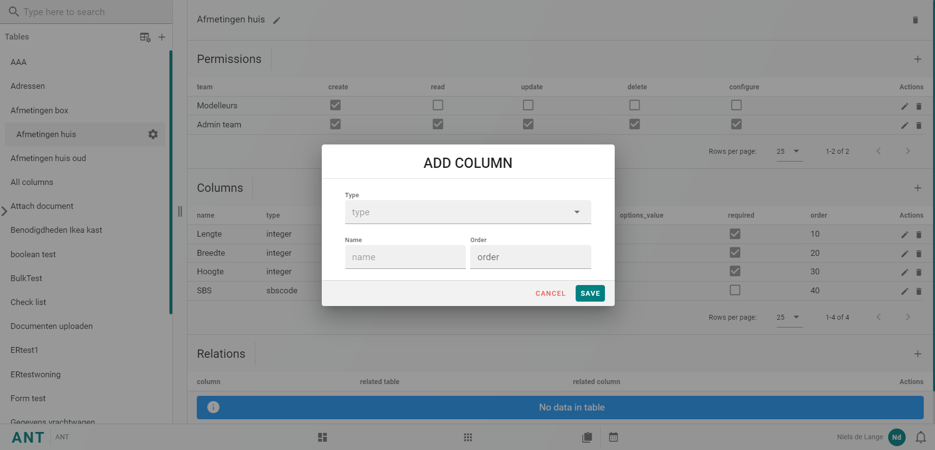
Task: Select Adressen table in sidebar
Action: [x=28, y=86]
